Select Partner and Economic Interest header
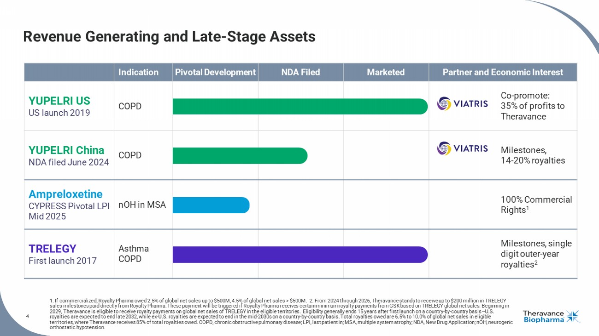The image size is (599, 336). (x=503, y=72)
